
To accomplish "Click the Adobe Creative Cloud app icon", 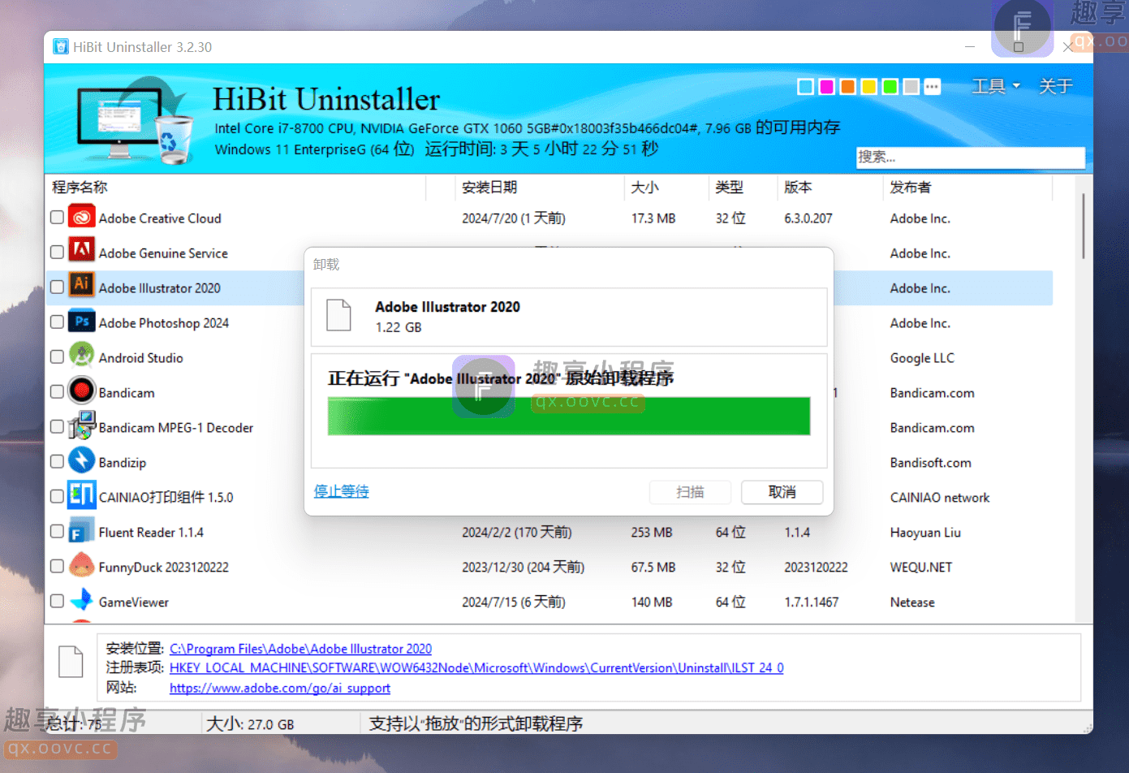I will click(82, 218).
